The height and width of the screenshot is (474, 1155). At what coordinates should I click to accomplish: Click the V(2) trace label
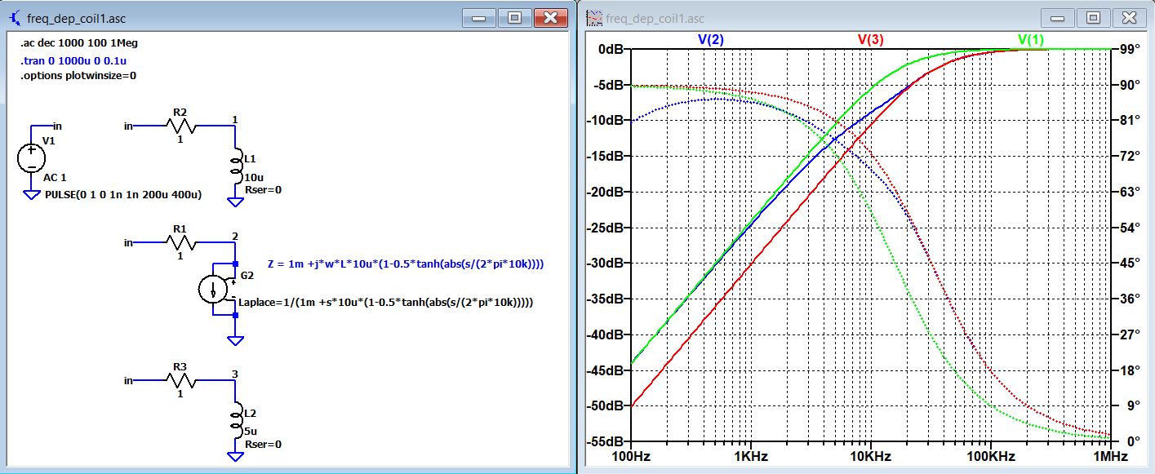point(710,39)
